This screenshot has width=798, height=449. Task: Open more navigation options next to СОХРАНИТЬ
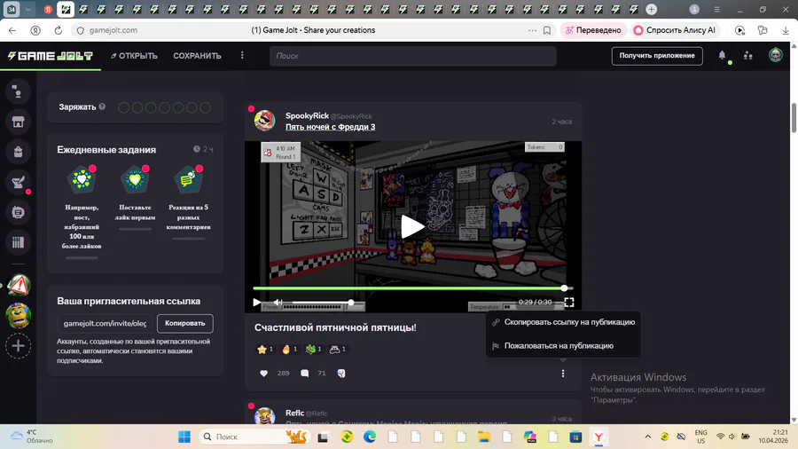coord(242,56)
